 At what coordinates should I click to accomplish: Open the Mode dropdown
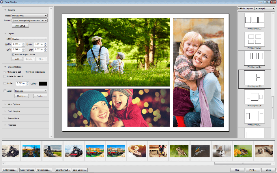[29, 16]
